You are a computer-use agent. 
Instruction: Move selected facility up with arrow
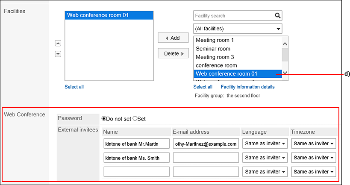pos(58,43)
